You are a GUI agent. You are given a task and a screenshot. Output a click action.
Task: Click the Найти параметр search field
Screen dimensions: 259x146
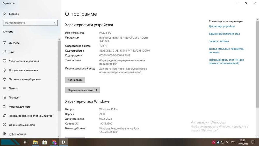click(30, 23)
